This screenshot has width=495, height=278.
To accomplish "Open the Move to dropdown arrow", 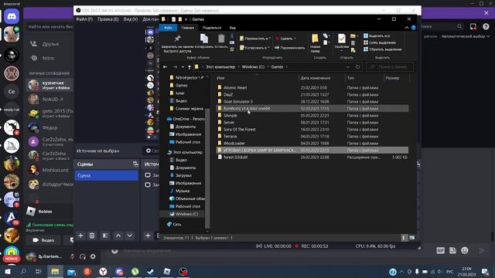I will (270, 39).
